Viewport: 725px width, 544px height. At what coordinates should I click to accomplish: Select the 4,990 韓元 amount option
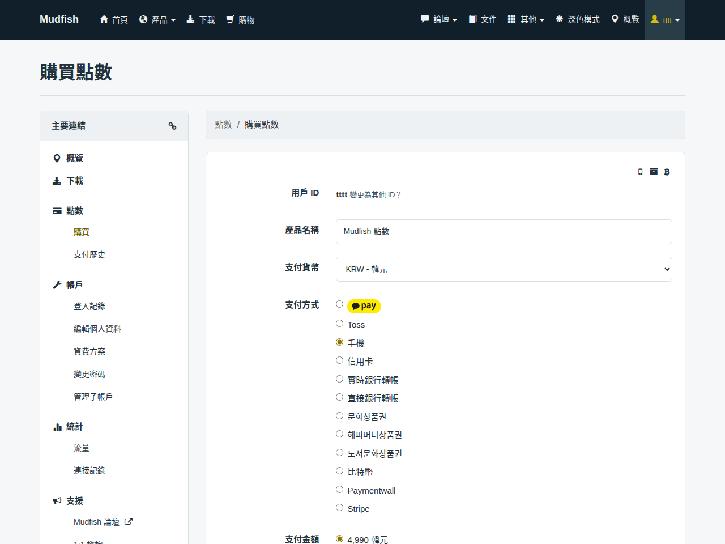(339, 538)
